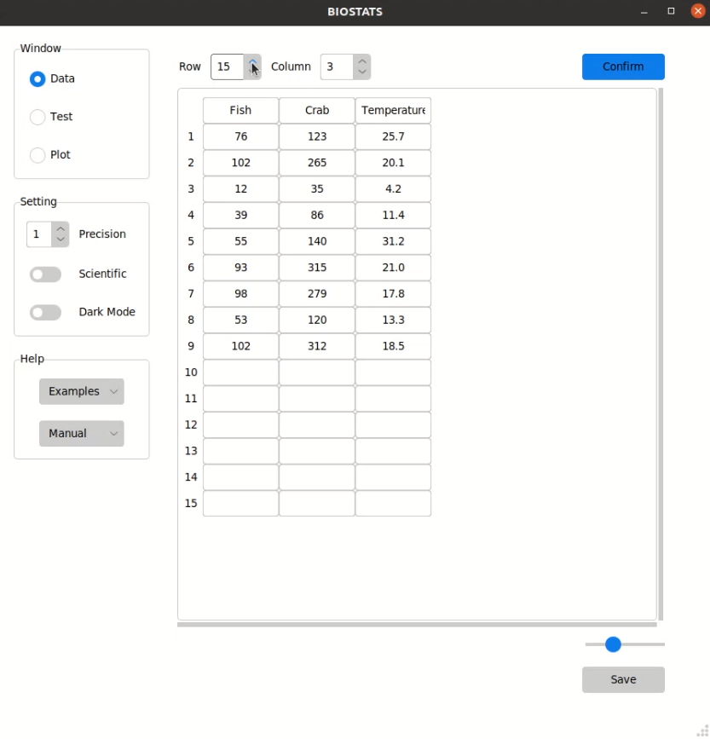This screenshot has height=739, width=710.
Task: Click Fish cell with value 98
Action: [240, 293]
